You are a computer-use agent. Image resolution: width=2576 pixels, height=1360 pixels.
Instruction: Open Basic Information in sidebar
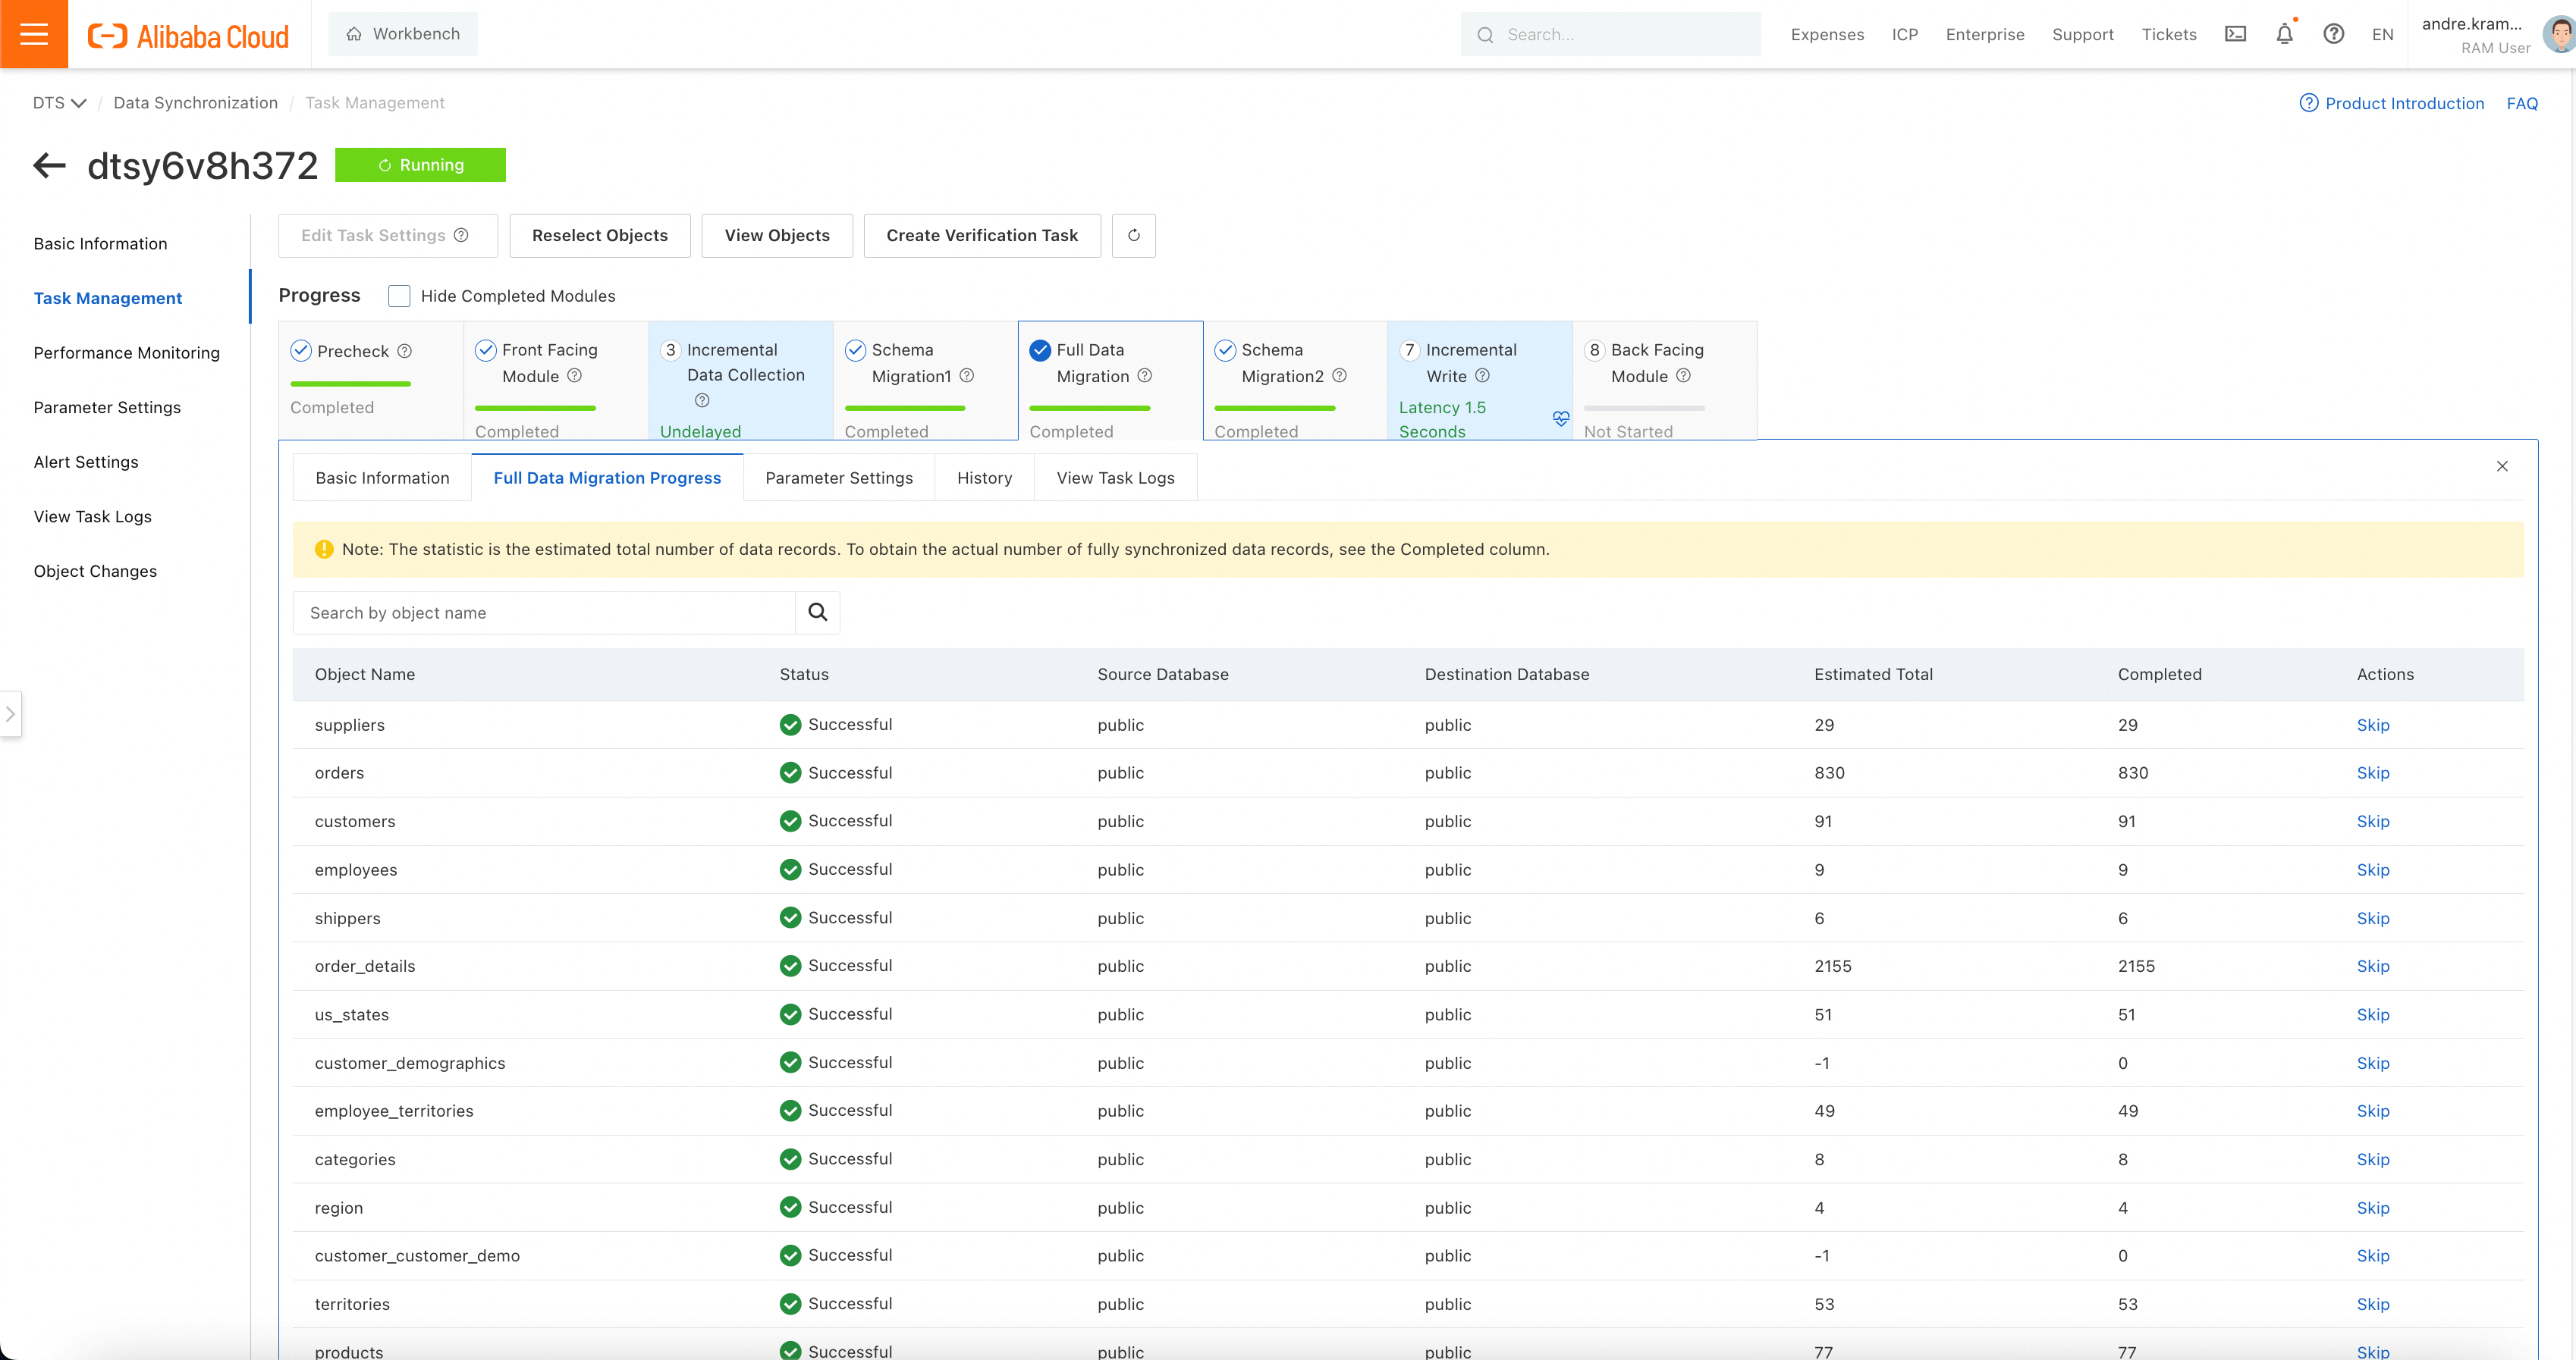point(100,244)
